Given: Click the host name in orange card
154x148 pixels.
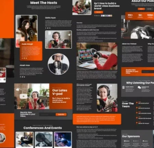Looking at the screenshot, I should click(x=27, y=44).
